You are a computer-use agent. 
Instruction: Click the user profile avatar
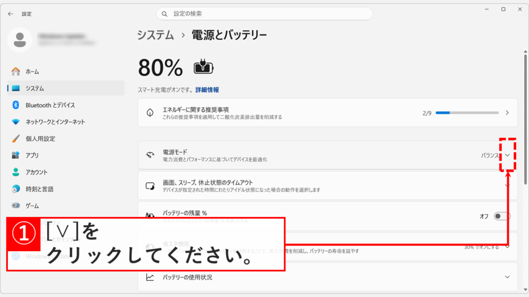tap(20, 40)
